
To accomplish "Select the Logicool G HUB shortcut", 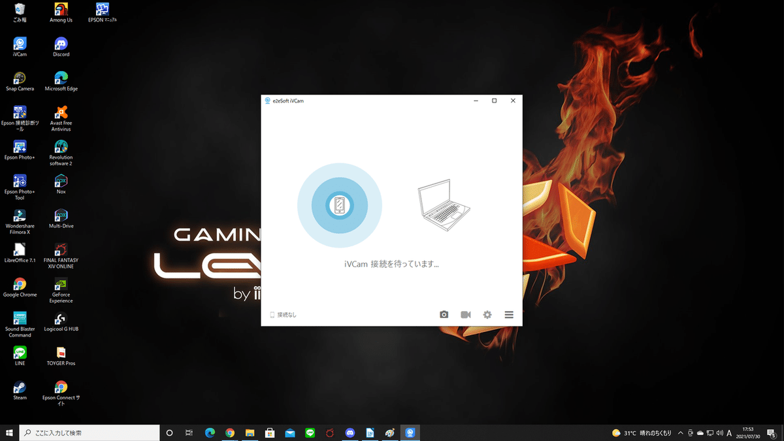I will (x=61, y=321).
